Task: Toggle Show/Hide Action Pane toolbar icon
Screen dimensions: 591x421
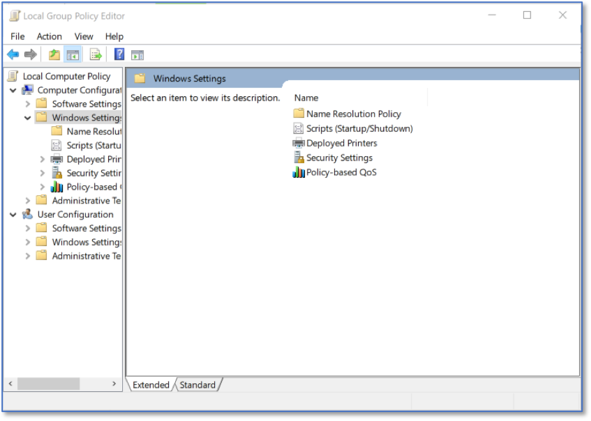Action: coord(137,55)
